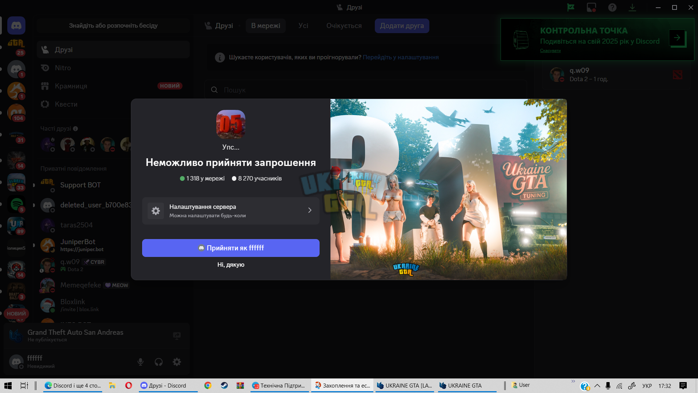698x393 pixels.
Task: Click the arrow icon on КОНТРОЛЬНА ТОЧКА banner
Action: 677,37
